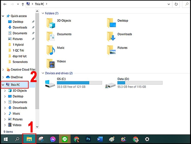Open Microsoft Word from the taskbar

[100, 139]
